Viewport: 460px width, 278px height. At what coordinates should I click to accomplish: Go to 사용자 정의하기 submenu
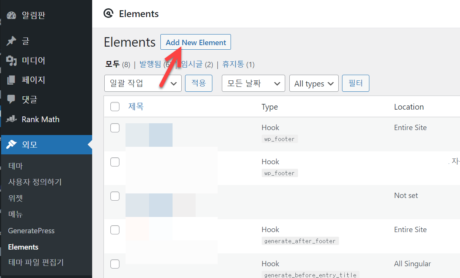click(35, 182)
